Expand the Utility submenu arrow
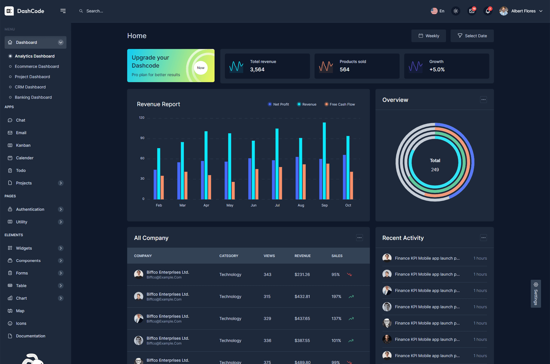Image resolution: width=550 pixels, height=364 pixels. click(x=61, y=222)
